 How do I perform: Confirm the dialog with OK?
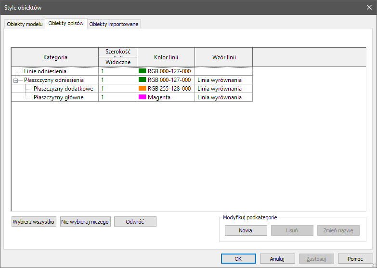(x=238, y=259)
